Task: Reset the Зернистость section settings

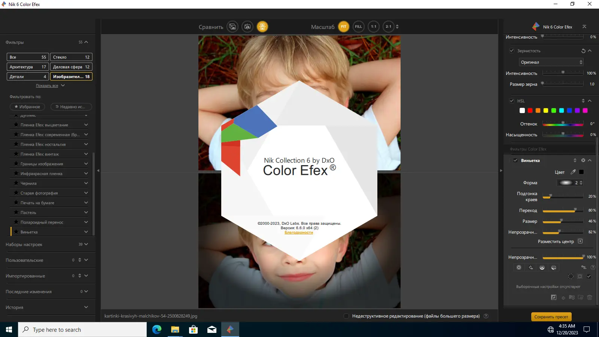Action: [583, 51]
